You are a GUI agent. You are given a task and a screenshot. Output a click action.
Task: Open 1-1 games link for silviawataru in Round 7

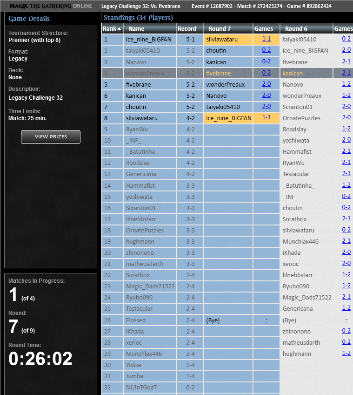click(x=266, y=39)
